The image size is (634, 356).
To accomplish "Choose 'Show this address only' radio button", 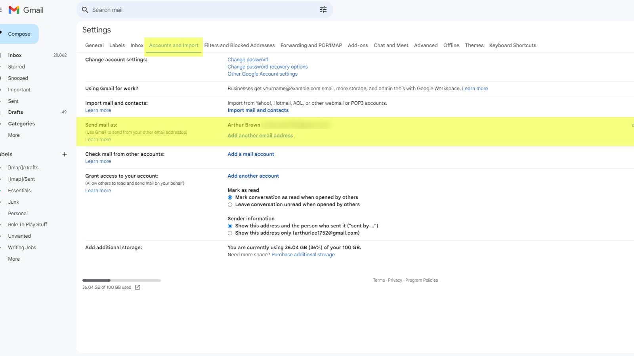I will pos(230,233).
